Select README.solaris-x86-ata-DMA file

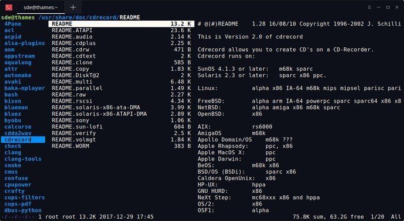121,108
